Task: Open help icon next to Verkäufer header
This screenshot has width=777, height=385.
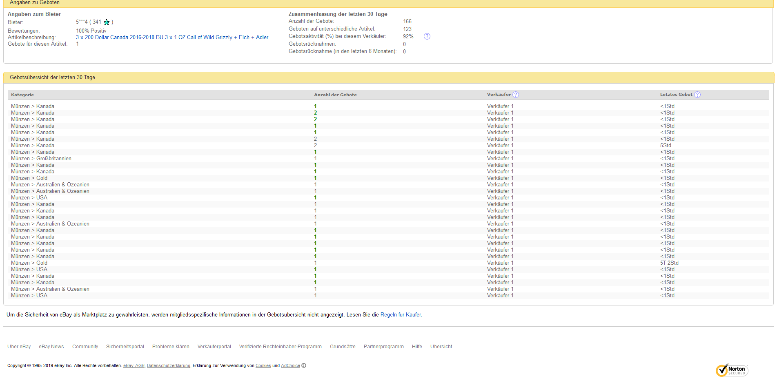Action: coord(516,95)
